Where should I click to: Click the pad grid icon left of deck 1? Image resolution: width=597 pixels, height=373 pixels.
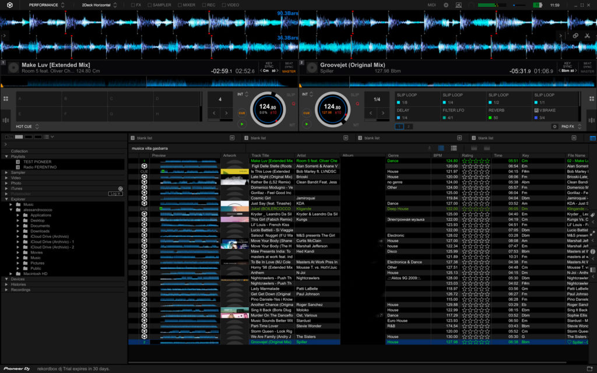5,99
